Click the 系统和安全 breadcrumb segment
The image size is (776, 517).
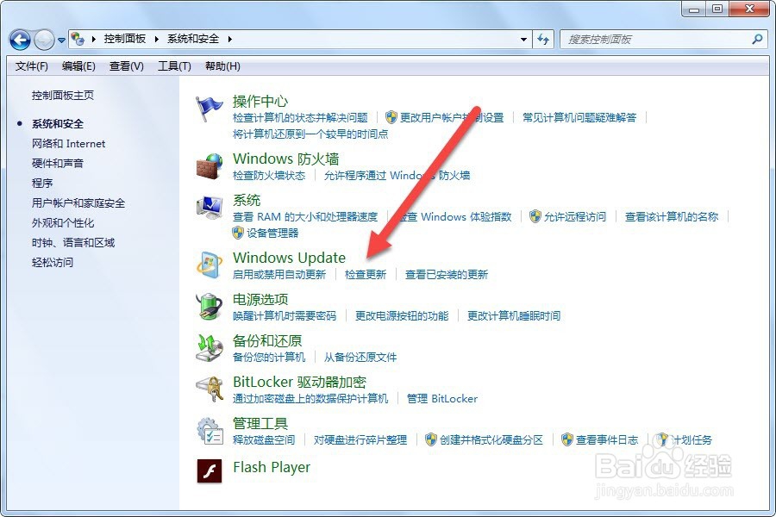coord(193,39)
